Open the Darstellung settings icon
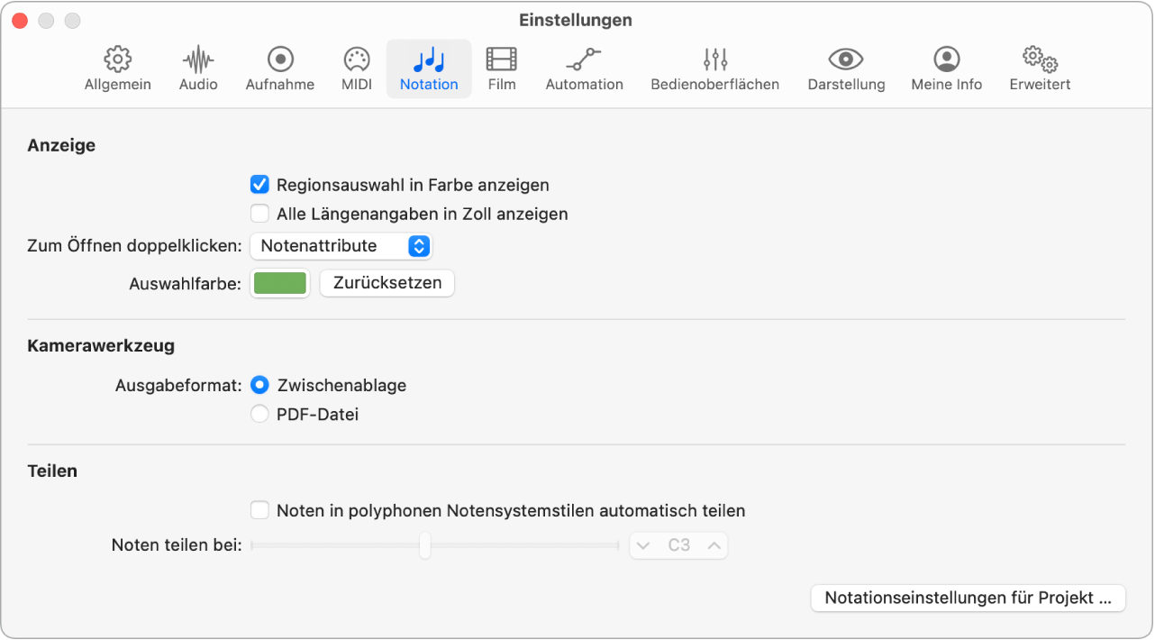The width and height of the screenshot is (1155, 640). click(x=845, y=68)
